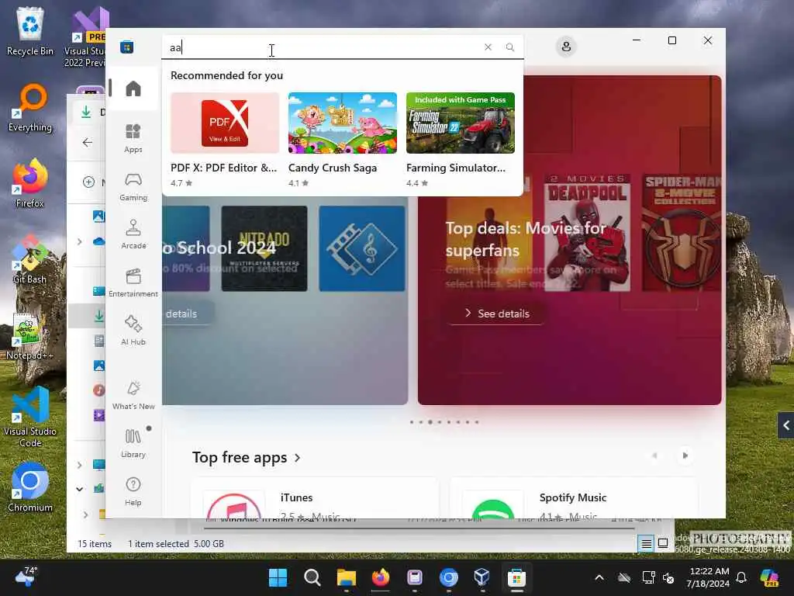Open Help in Store sidebar
This screenshot has width=794, height=596.
tap(133, 491)
